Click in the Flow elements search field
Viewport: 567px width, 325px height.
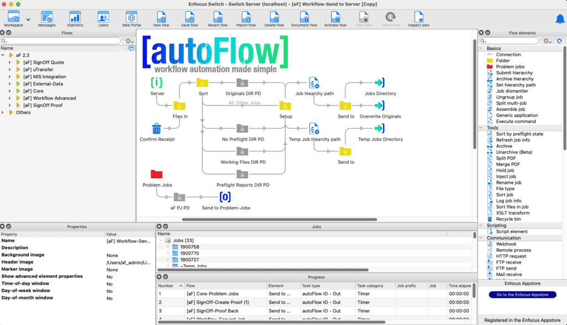509,41
